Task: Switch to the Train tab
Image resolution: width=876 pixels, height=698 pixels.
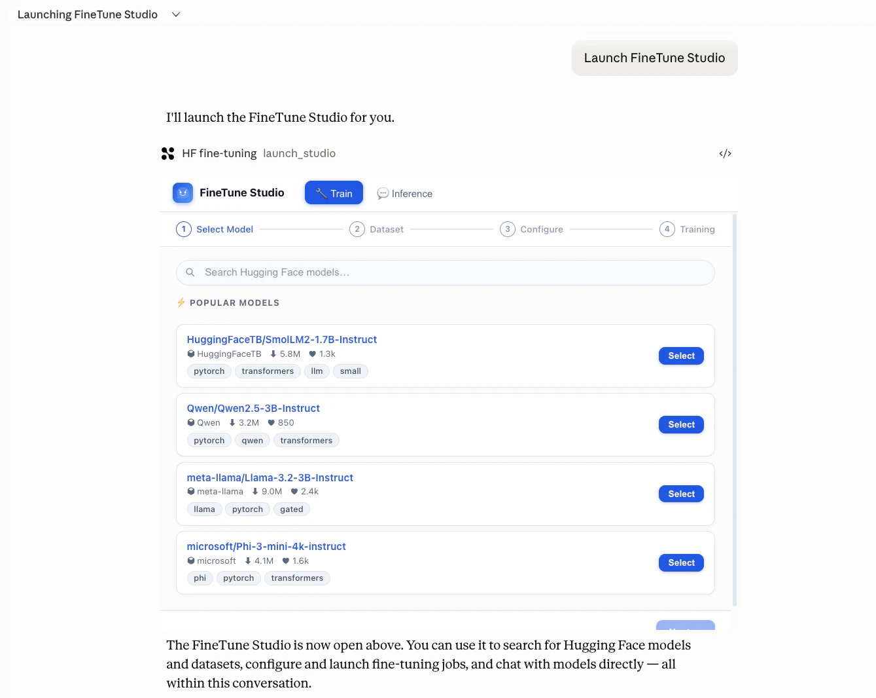Action: (334, 193)
